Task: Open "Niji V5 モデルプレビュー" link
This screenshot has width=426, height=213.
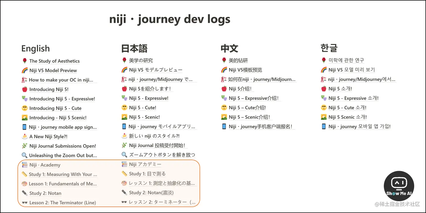Action: click(x=156, y=70)
